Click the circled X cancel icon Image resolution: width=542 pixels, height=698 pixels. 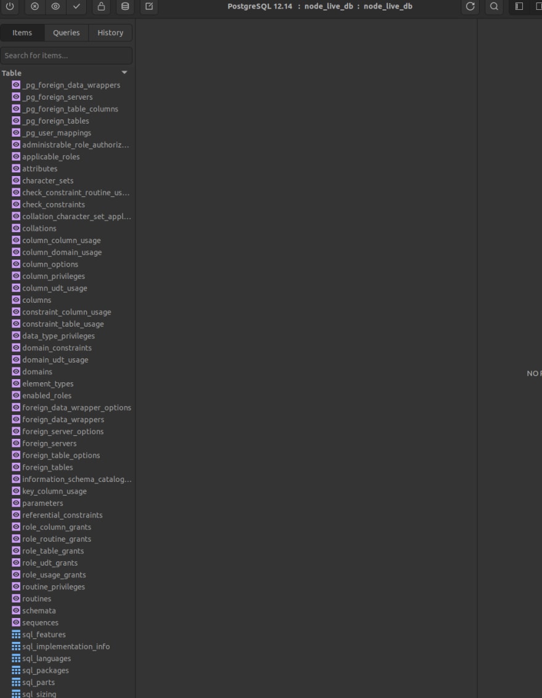click(34, 6)
